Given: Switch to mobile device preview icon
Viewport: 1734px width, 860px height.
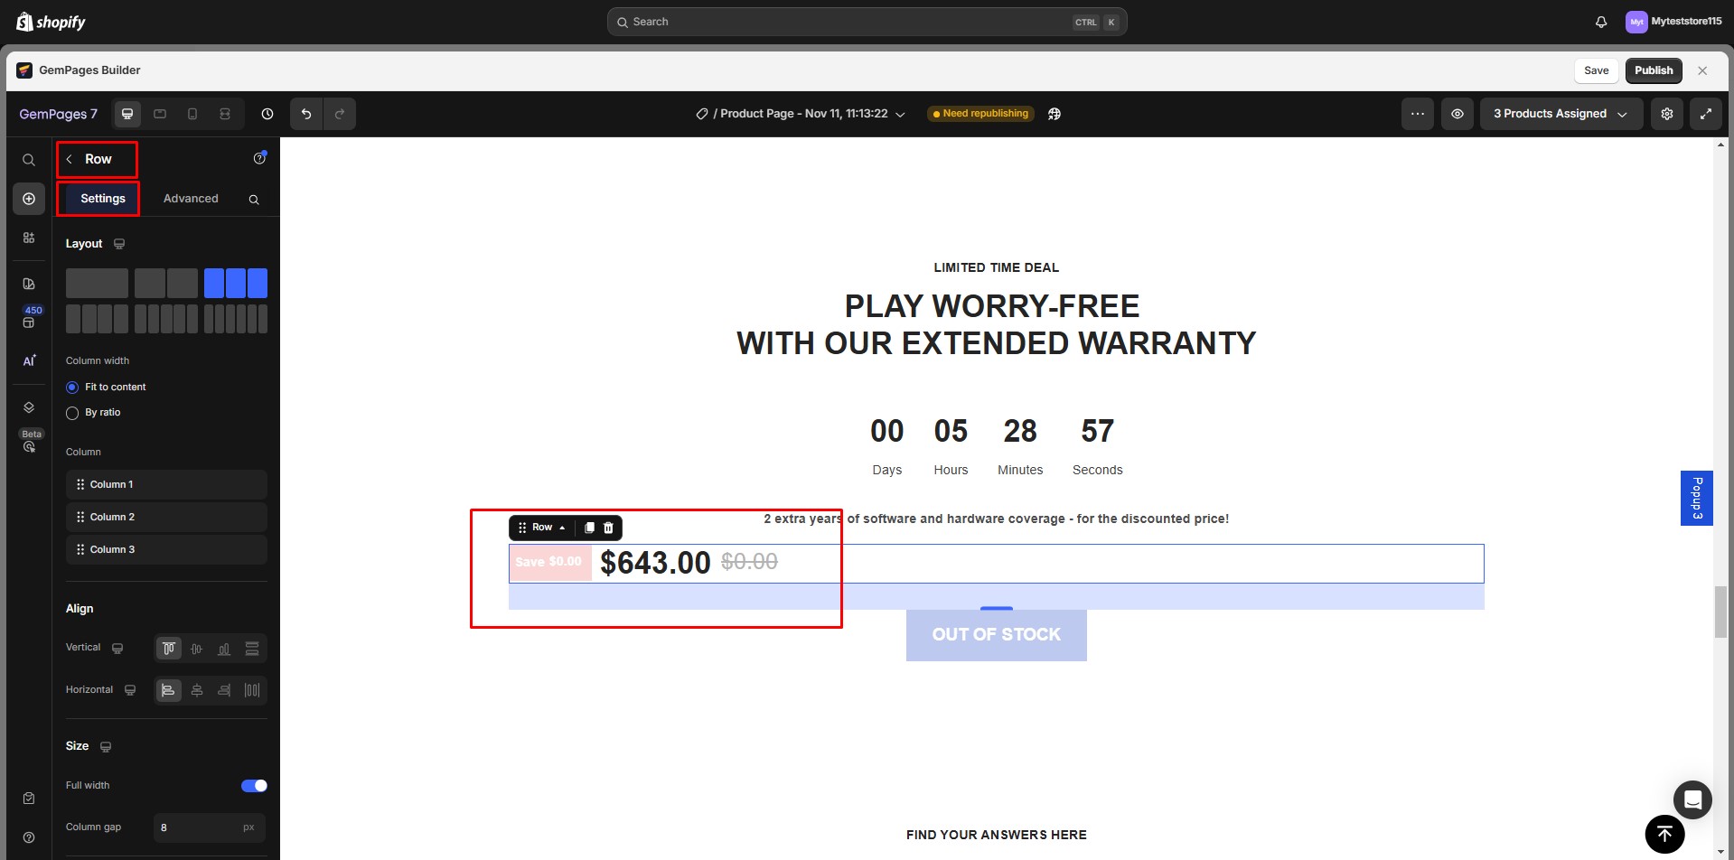Looking at the screenshot, I should click(192, 114).
